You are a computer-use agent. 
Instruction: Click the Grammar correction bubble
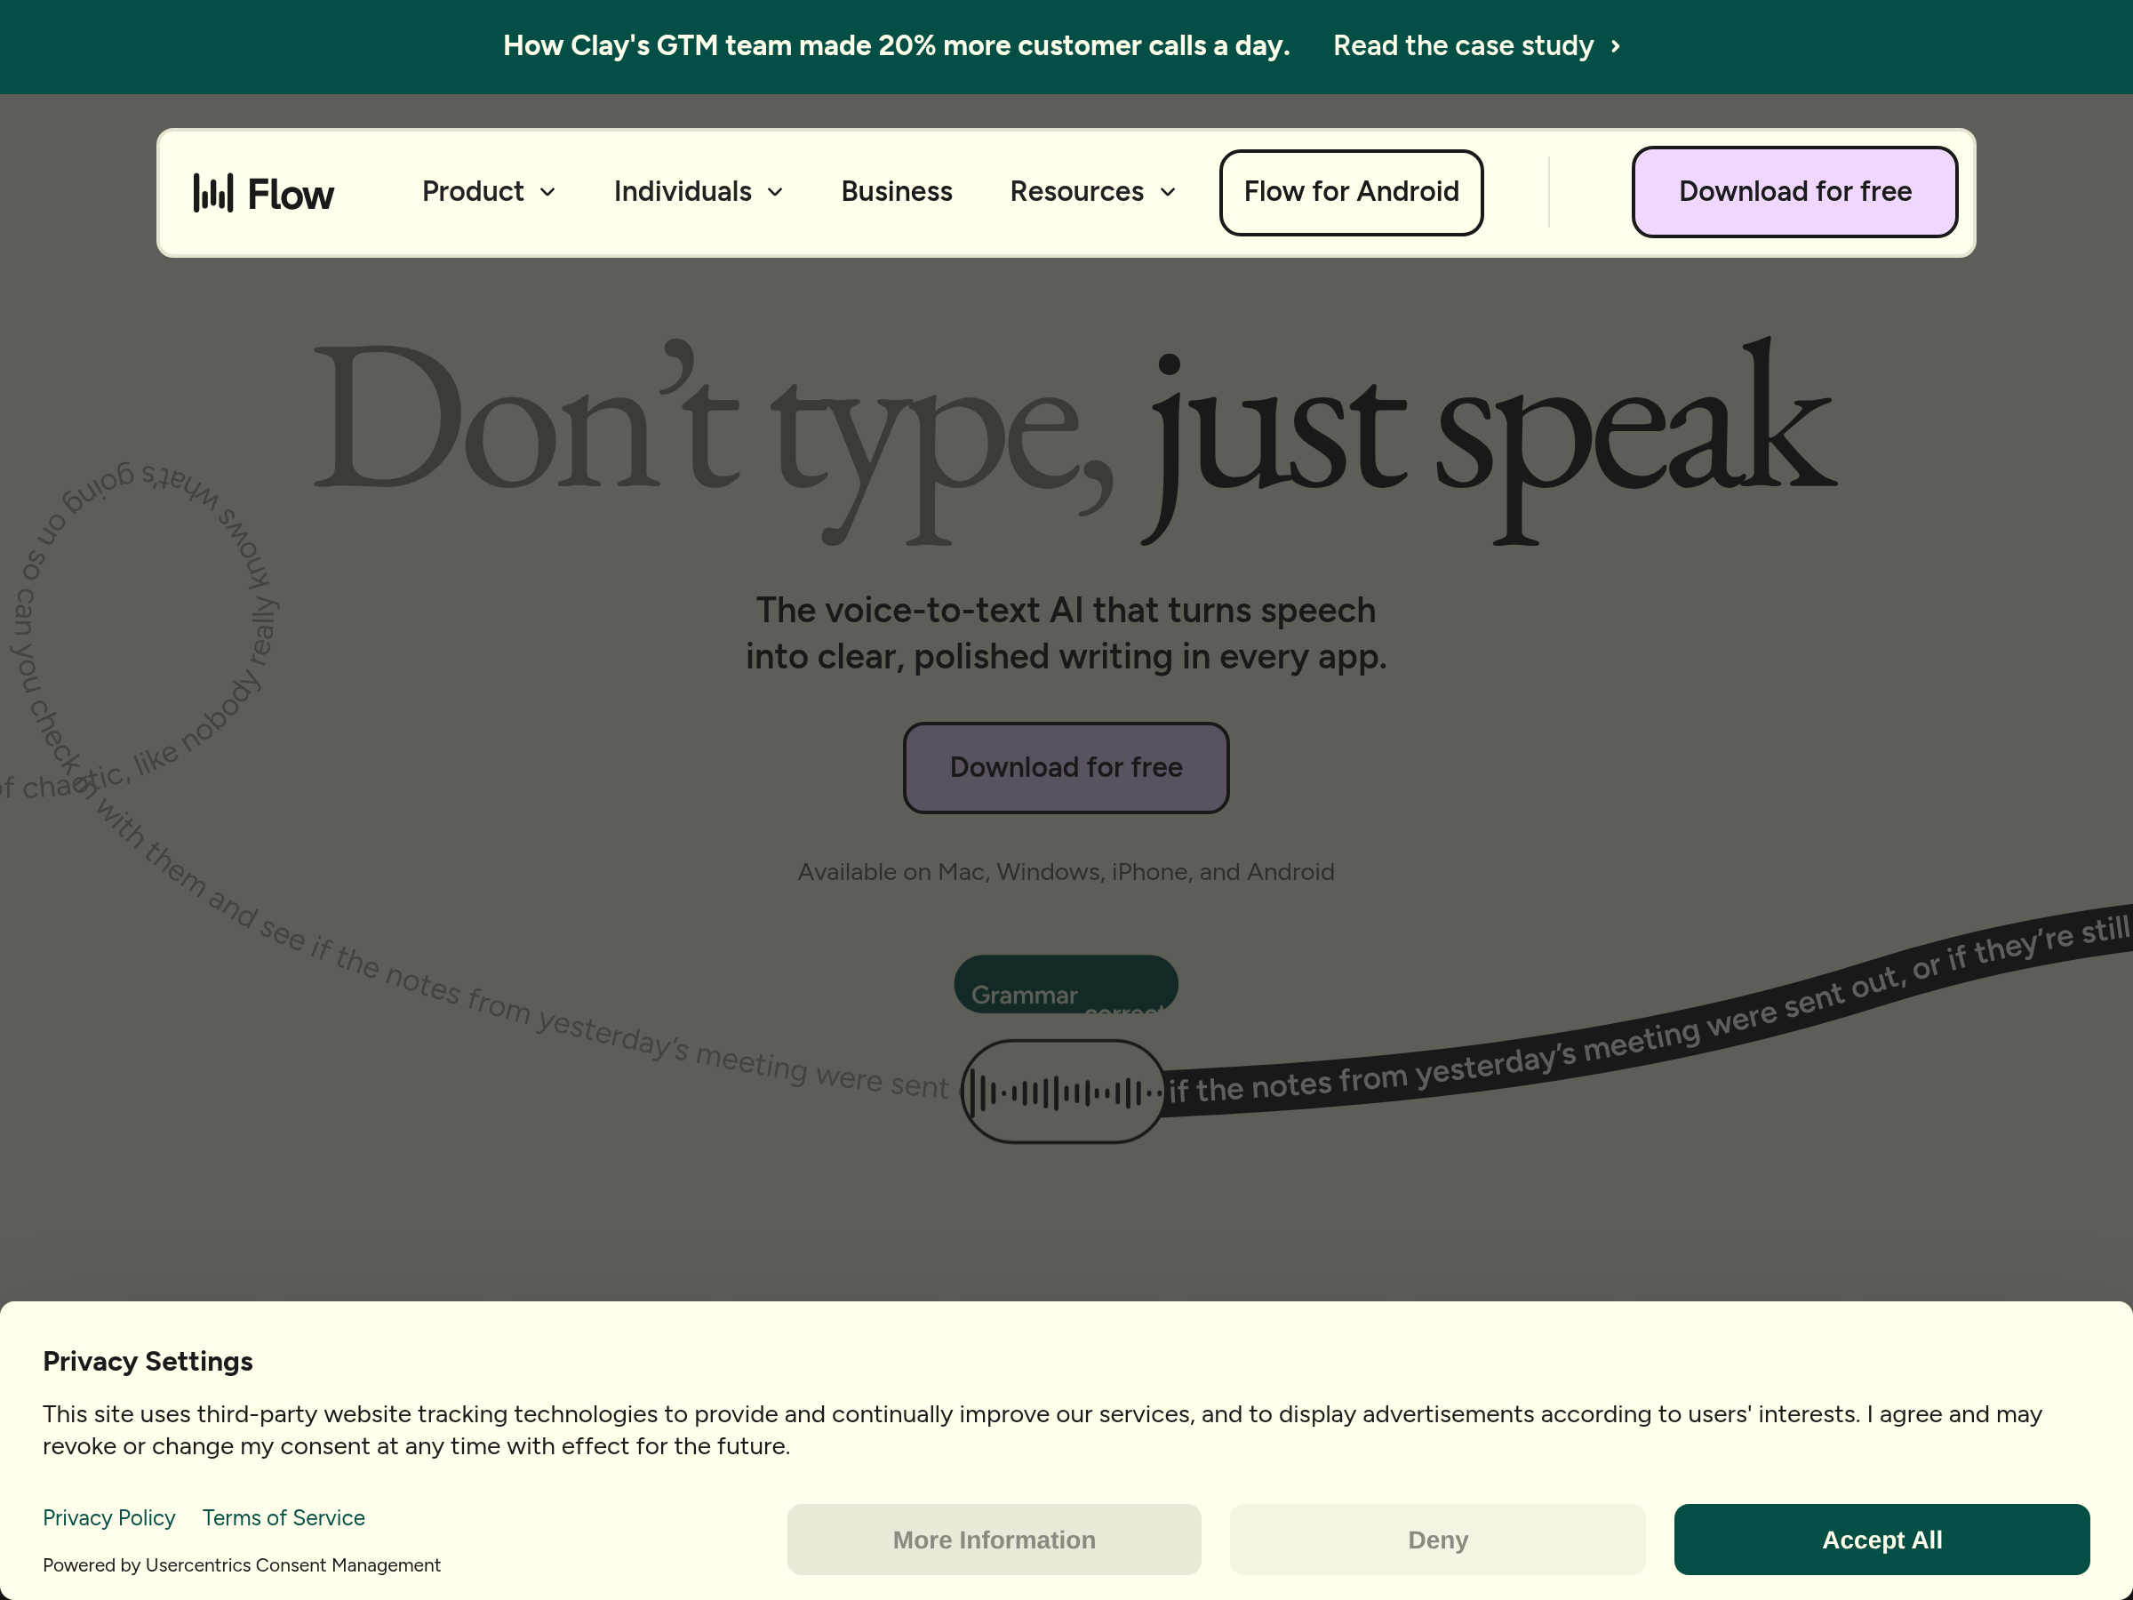click(x=1065, y=985)
